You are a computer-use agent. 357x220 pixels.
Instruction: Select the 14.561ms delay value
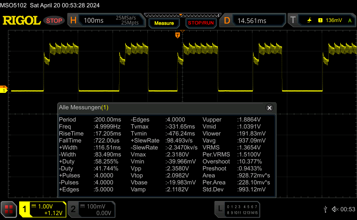252,21
